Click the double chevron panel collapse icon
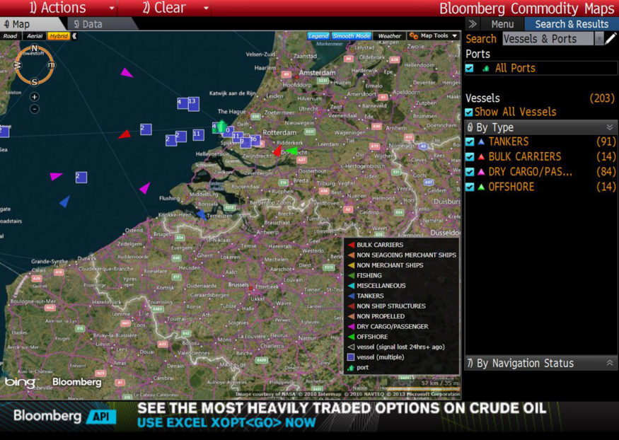 (x=472, y=25)
